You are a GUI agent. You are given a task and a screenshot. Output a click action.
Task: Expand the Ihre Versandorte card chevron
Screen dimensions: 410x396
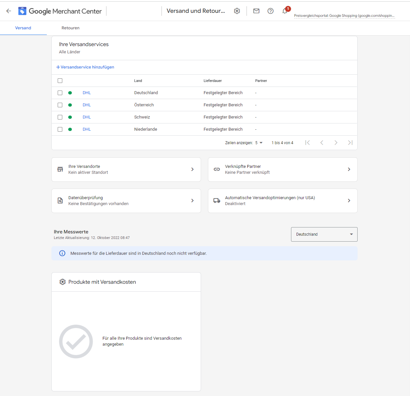click(192, 169)
